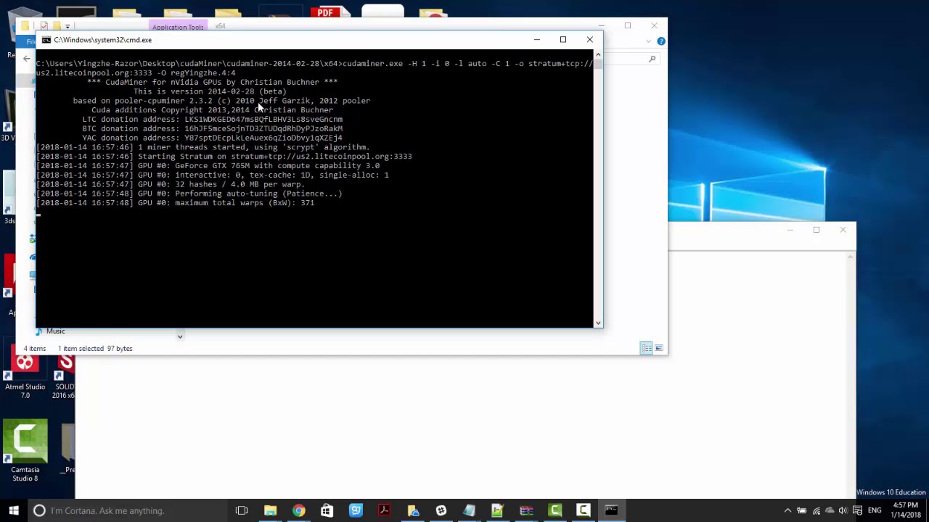Click the Explorer navigation pane scroll-down arrow
Image resolution: width=929 pixels, height=522 pixels.
180,336
